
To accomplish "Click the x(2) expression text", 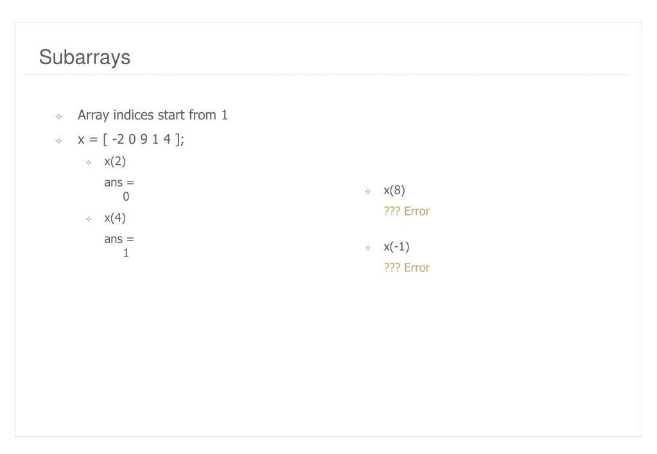I will click(x=115, y=162).
